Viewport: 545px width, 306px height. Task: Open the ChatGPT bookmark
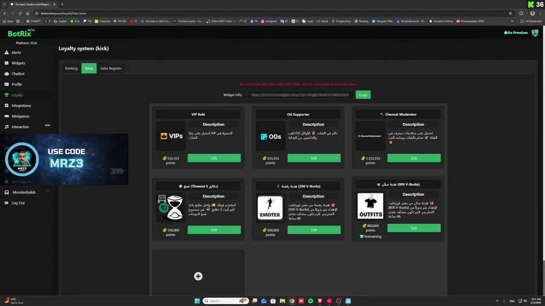click(34, 21)
